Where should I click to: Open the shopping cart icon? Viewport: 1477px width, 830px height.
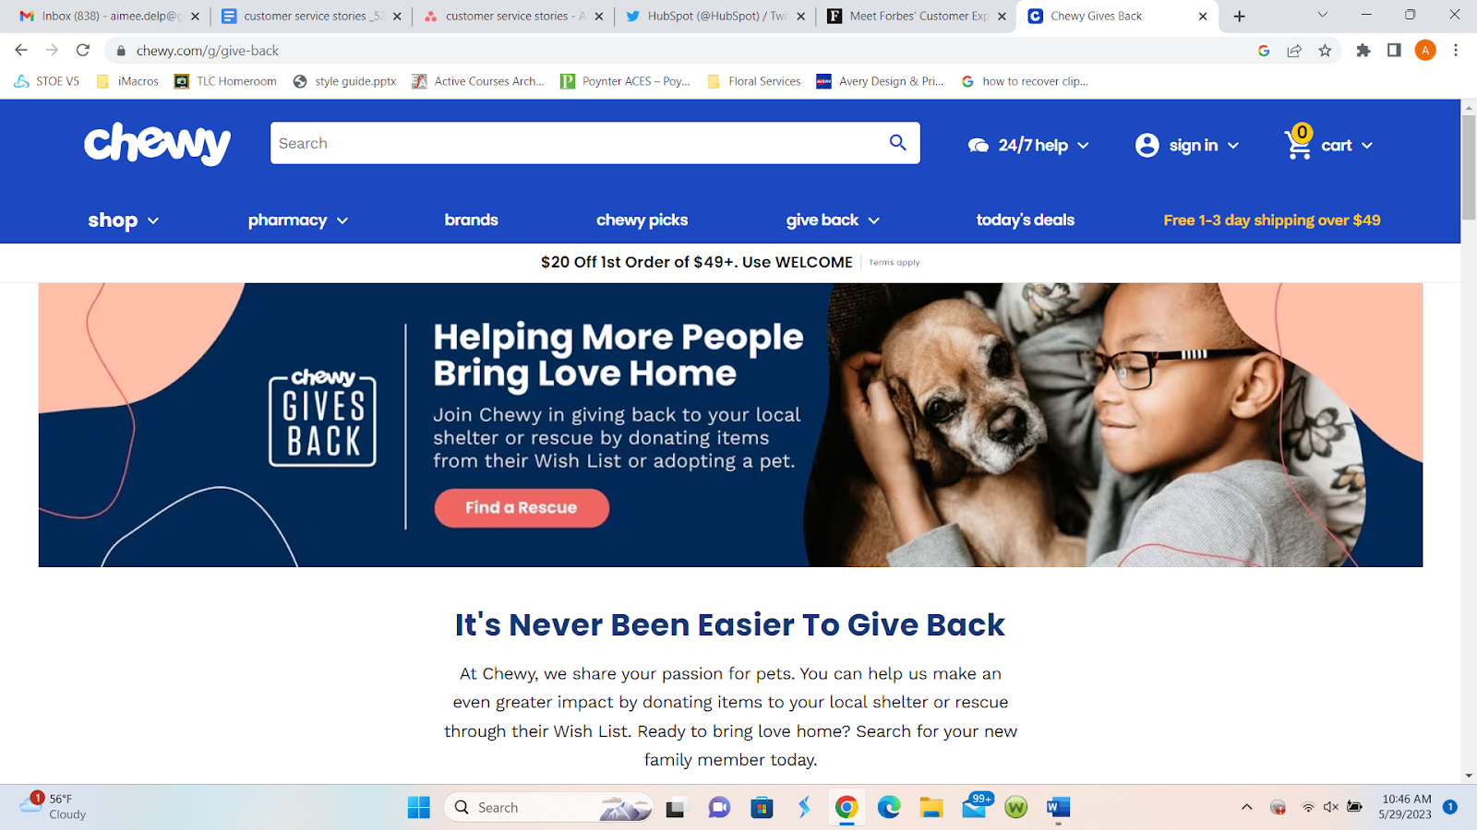click(x=1299, y=143)
